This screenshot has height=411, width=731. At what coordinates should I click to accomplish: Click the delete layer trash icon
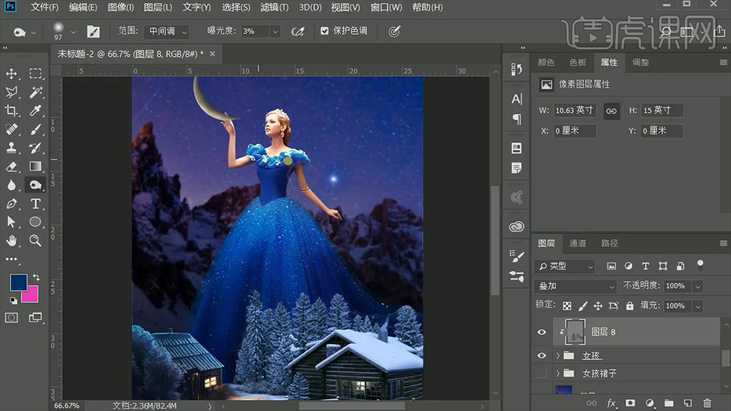(x=707, y=403)
